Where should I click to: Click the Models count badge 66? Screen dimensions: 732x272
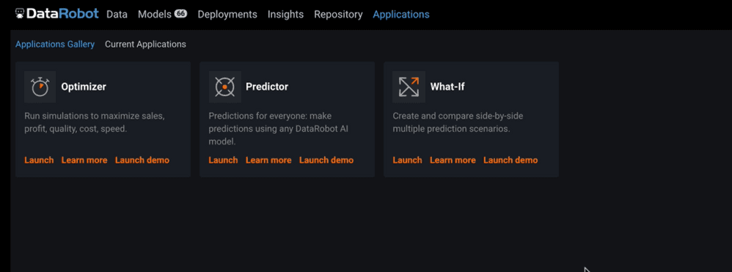pos(180,14)
